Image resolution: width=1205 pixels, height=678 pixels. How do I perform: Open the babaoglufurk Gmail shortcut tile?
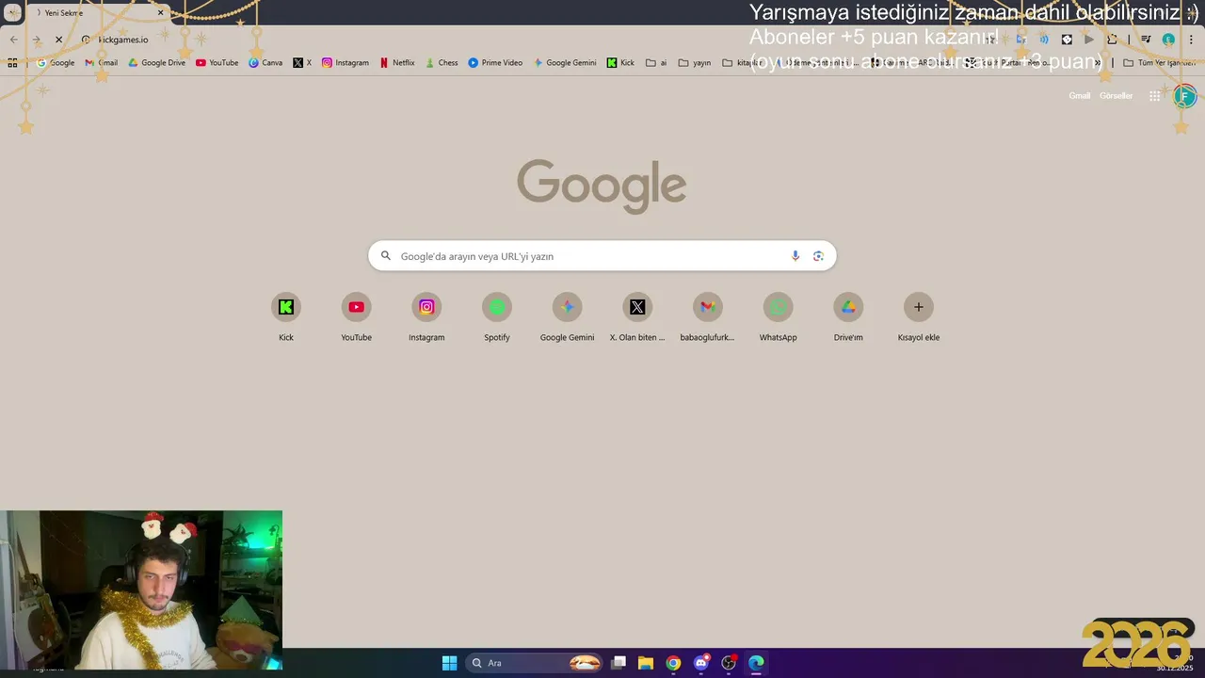707,317
